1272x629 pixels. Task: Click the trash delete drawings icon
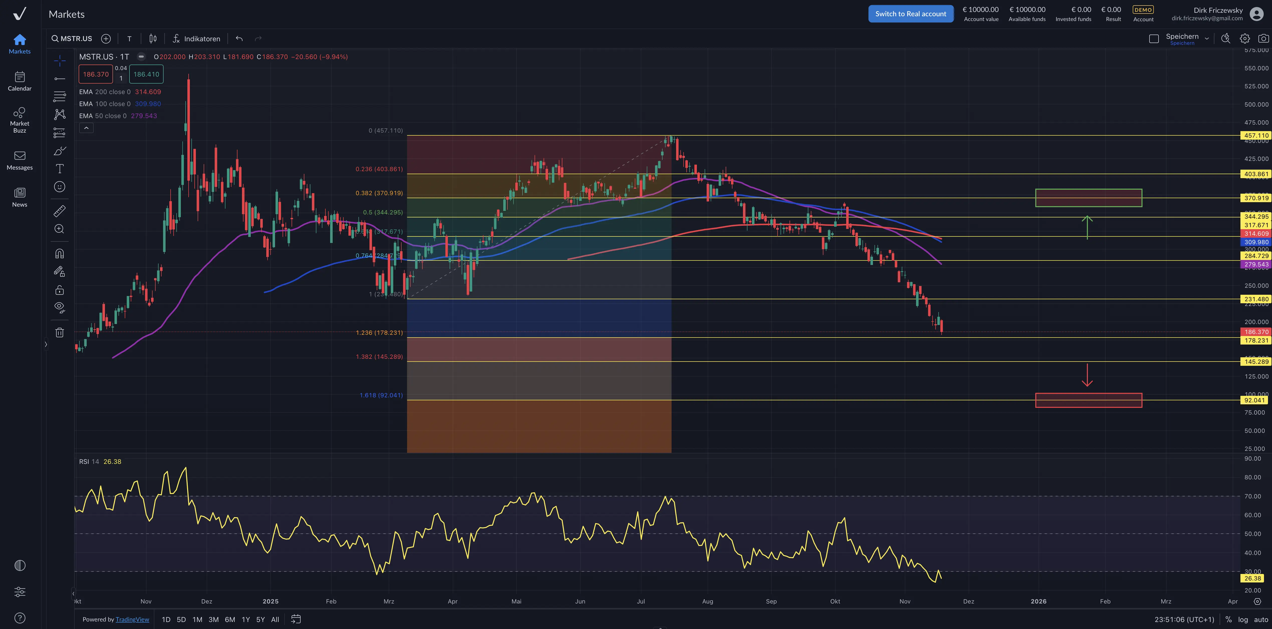tap(59, 333)
